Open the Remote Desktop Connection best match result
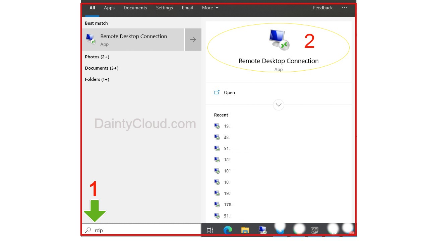 (133, 39)
